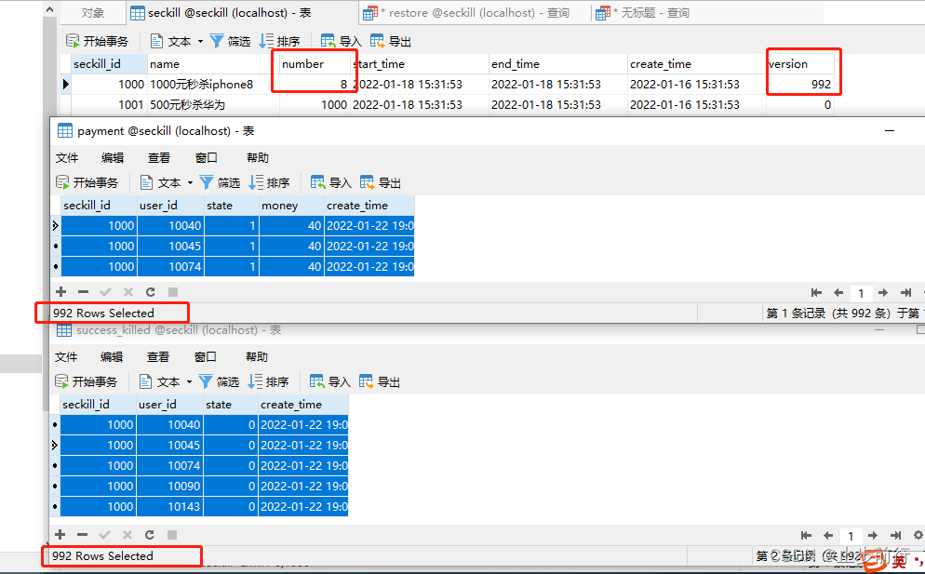Click 导入 import in seckill table toolbar
Screen dimensions: 925x574
pyautogui.click(x=341, y=41)
